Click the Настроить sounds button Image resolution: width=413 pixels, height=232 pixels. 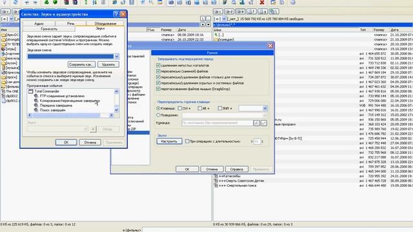[169, 141]
